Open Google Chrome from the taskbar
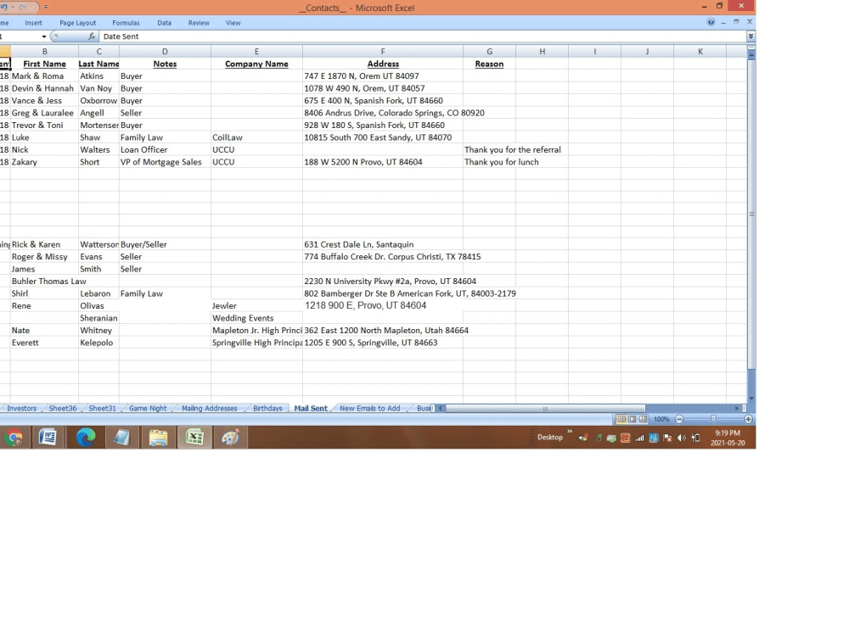The height and width of the screenshot is (636, 849). (x=14, y=437)
